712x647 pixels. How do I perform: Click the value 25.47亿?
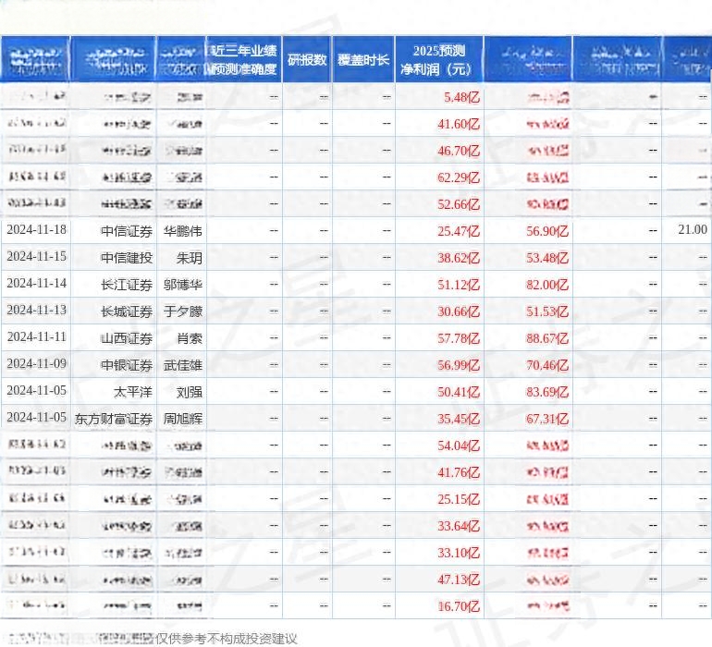(x=459, y=231)
